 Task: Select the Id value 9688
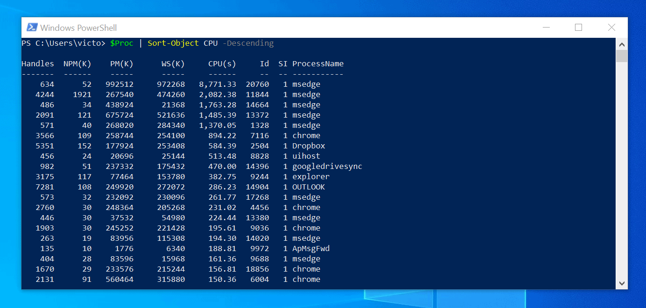[x=260, y=259]
